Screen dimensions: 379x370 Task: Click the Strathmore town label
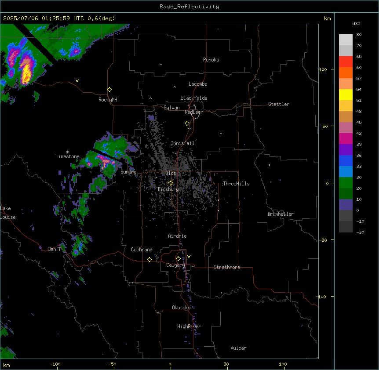(x=227, y=267)
